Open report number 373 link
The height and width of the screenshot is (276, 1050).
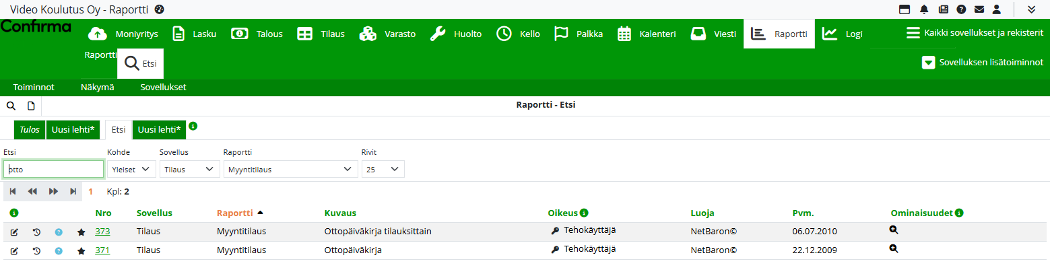tap(102, 232)
